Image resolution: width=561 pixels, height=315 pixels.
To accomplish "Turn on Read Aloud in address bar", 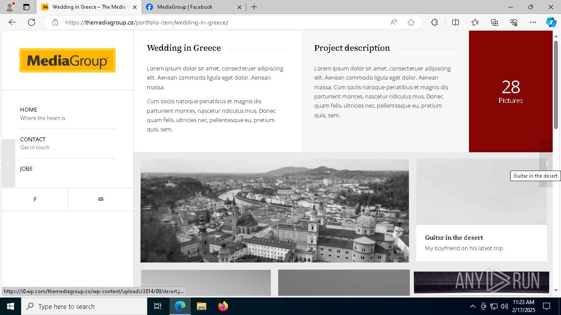I will pyautogui.click(x=394, y=22).
